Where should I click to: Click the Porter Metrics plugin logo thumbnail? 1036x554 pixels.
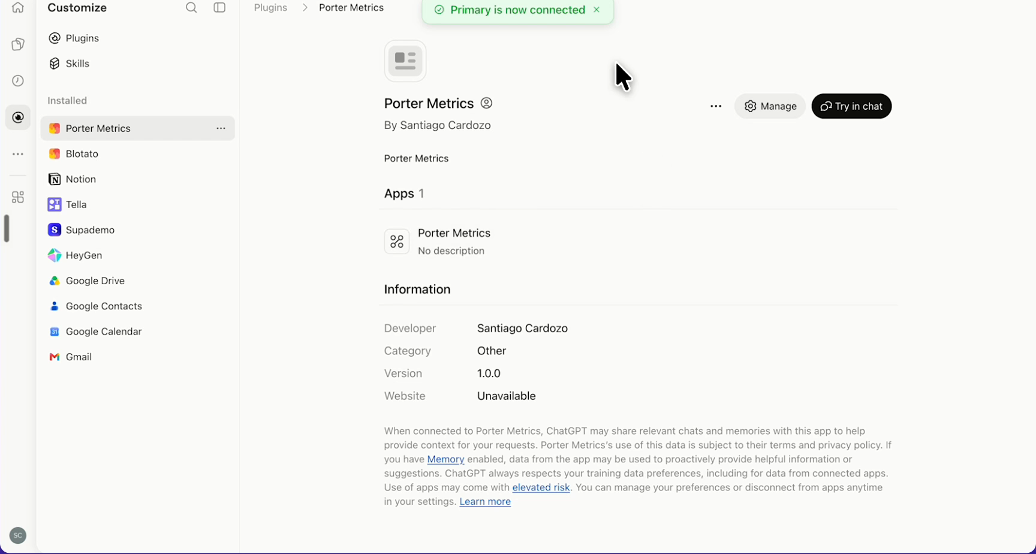click(405, 61)
